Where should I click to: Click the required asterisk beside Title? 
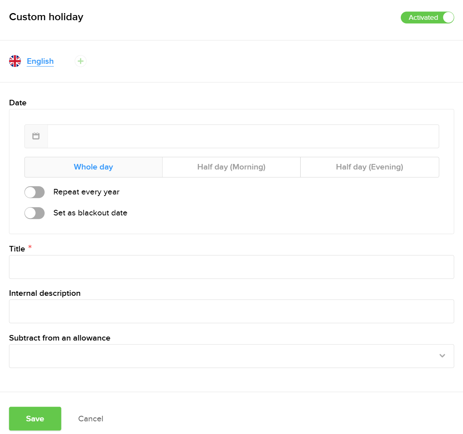click(x=30, y=247)
